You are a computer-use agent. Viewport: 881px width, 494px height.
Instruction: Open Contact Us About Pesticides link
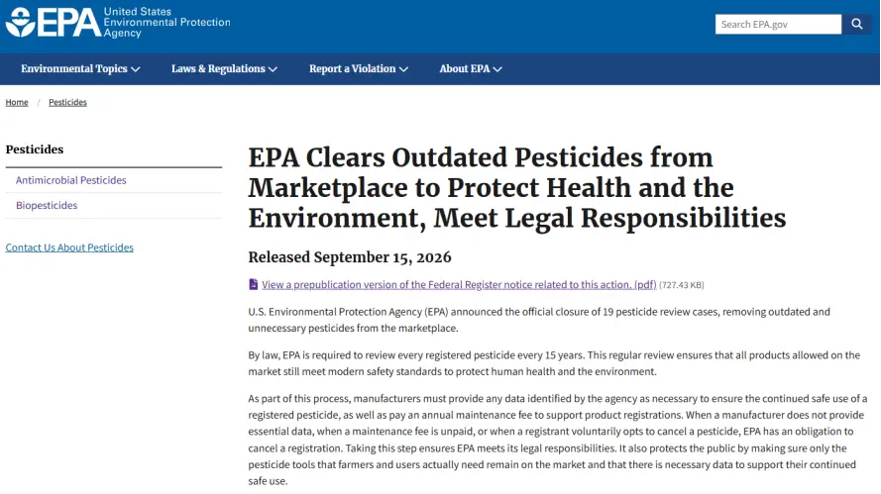point(69,247)
